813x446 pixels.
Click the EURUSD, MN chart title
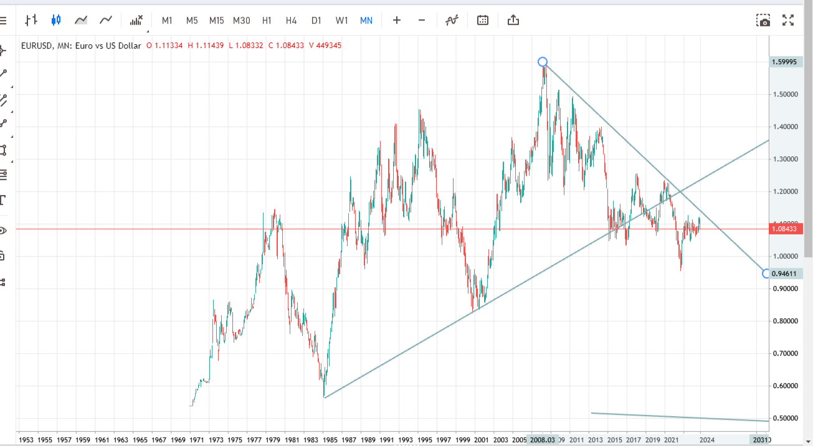click(x=81, y=45)
